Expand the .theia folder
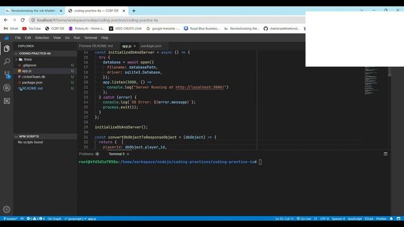 tap(45, 59)
